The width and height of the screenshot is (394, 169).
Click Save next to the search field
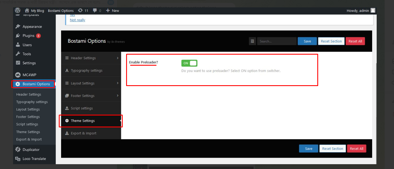click(x=307, y=41)
